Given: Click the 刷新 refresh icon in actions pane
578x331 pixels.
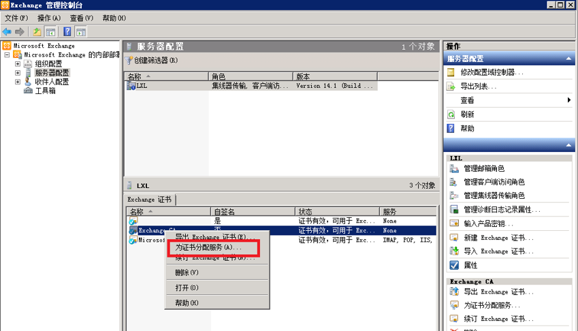Looking at the screenshot, I should (451, 114).
